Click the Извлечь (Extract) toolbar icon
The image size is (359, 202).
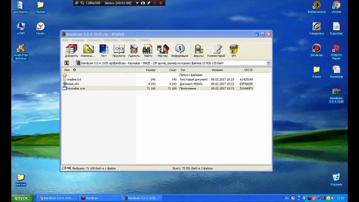[x=88, y=50]
